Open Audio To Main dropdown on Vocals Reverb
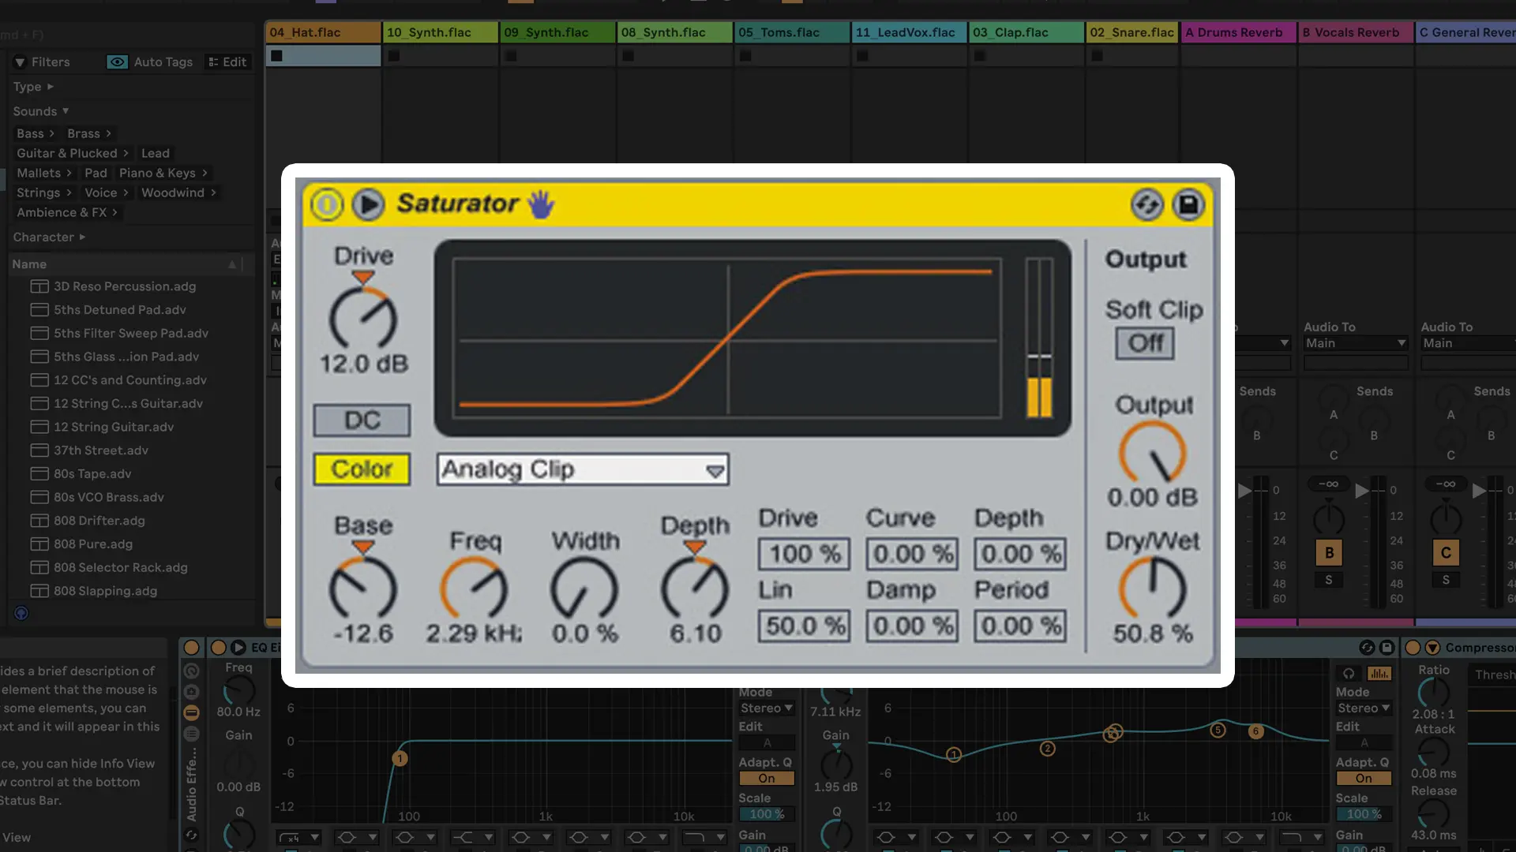Viewport: 1516px width, 852px height. click(x=1356, y=343)
